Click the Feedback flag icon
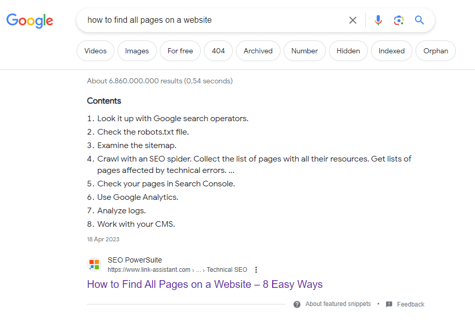The width and height of the screenshot is (475, 320). (389, 304)
